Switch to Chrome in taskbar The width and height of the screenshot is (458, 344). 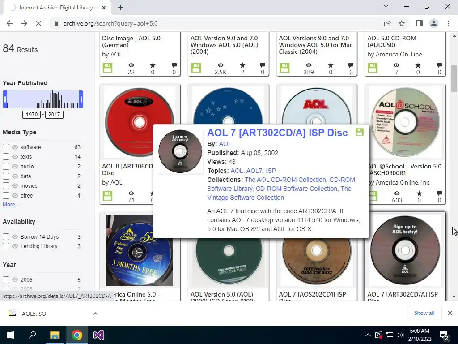77,335
